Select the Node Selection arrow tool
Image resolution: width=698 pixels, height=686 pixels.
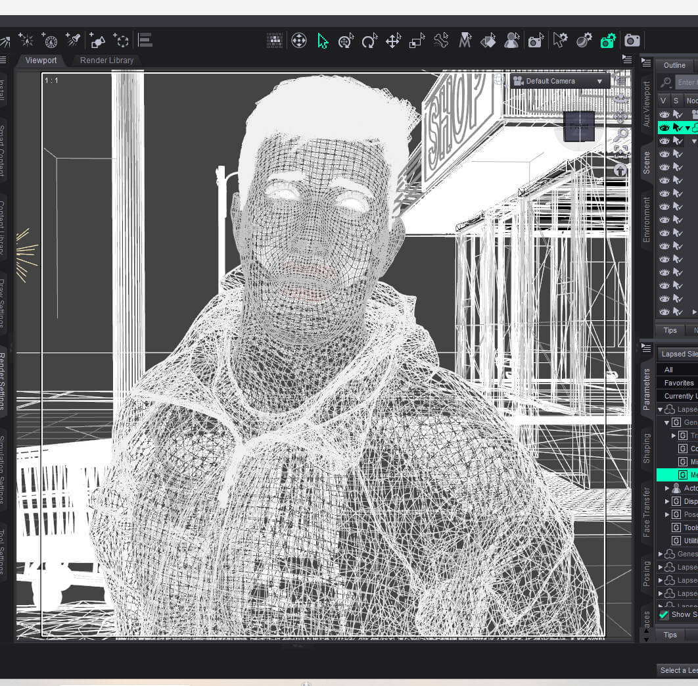point(323,41)
